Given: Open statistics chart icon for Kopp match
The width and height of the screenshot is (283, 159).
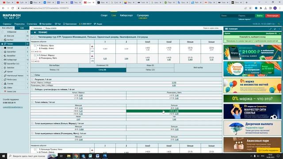Looking at the screenshot, I should [92, 56].
